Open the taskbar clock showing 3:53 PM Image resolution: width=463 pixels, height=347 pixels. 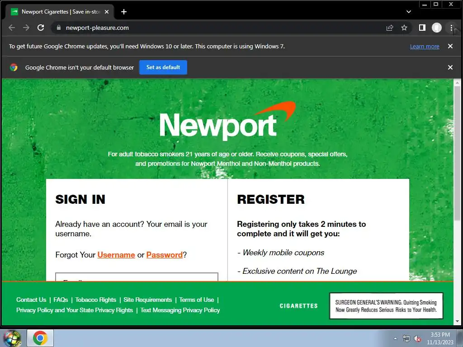pyautogui.click(x=440, y=338)
